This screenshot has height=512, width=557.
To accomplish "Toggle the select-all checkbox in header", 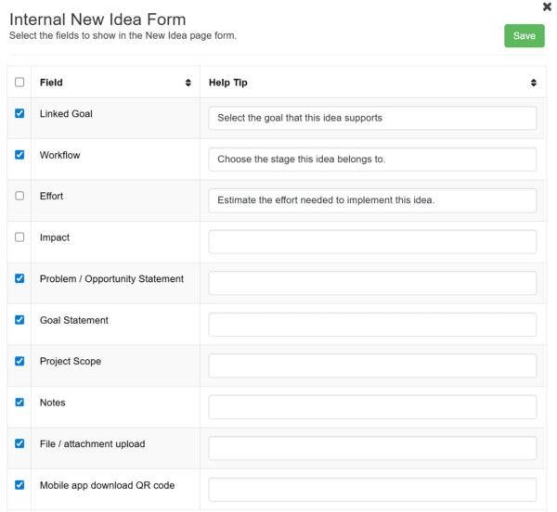I will point(19,83).
